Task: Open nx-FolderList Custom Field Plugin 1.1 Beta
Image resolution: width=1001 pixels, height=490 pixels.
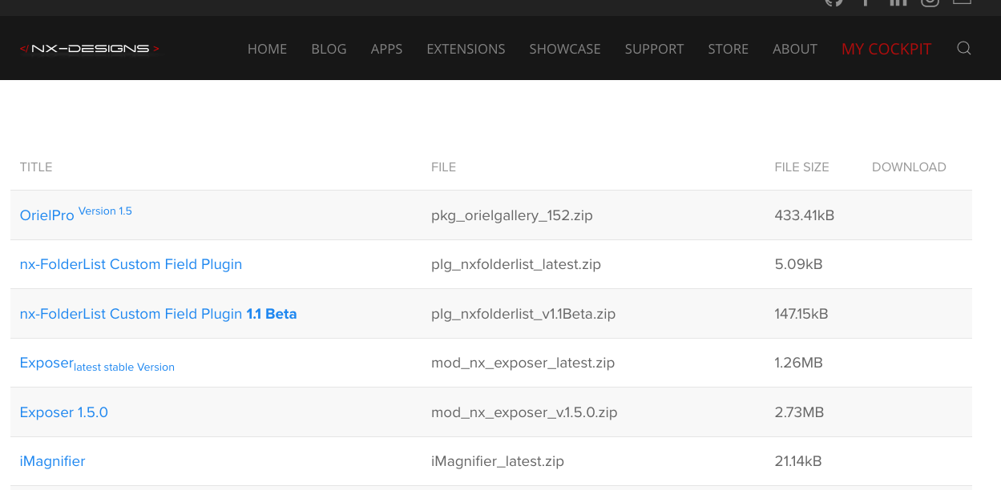Action: [158, 314]
